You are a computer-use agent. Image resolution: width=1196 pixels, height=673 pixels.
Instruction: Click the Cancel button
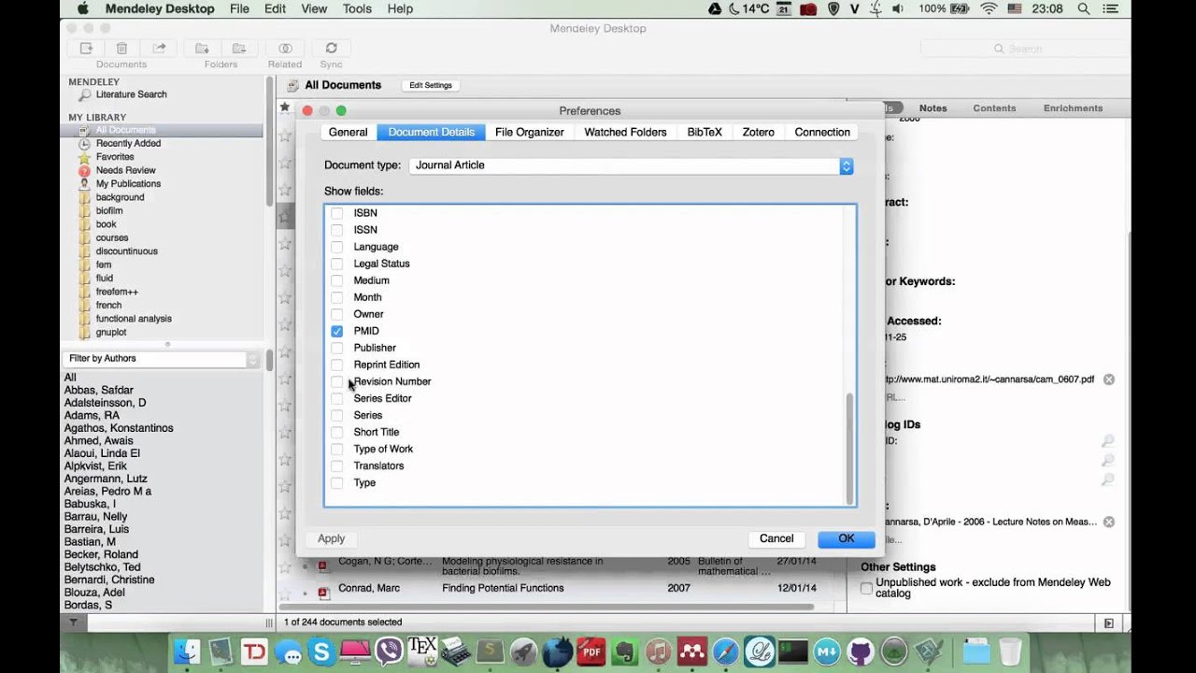776,538
